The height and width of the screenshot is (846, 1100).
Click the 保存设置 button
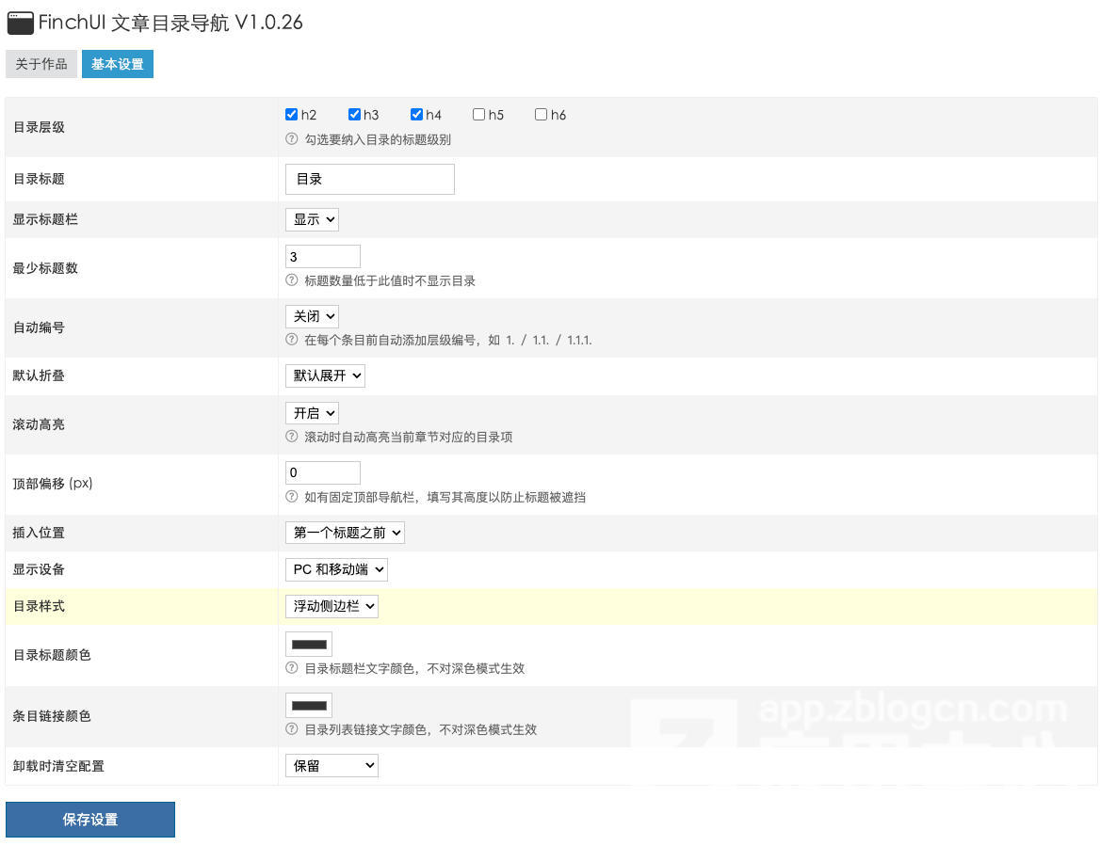(x=89, y=819)
